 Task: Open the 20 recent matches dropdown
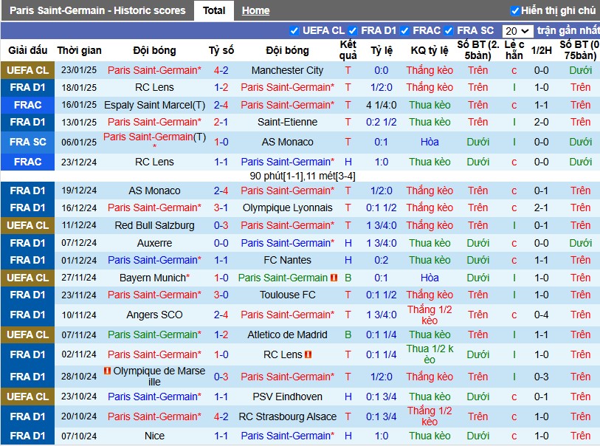(517, 31)
